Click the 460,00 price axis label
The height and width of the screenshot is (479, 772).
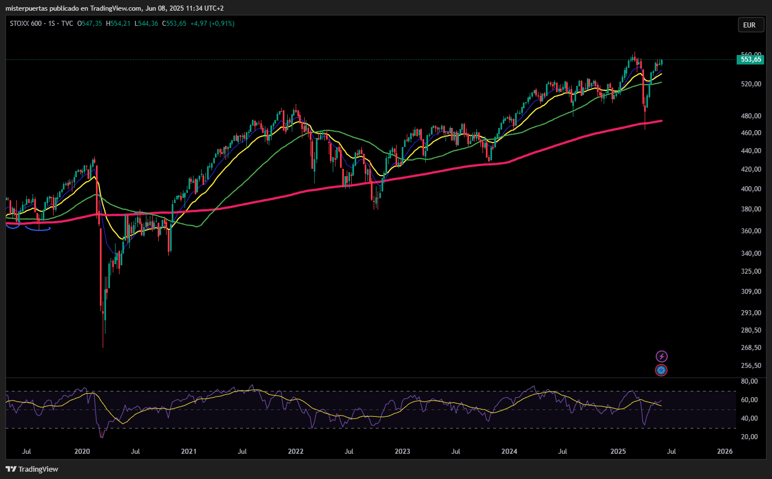pyautogui.click(x=751, y=133)
